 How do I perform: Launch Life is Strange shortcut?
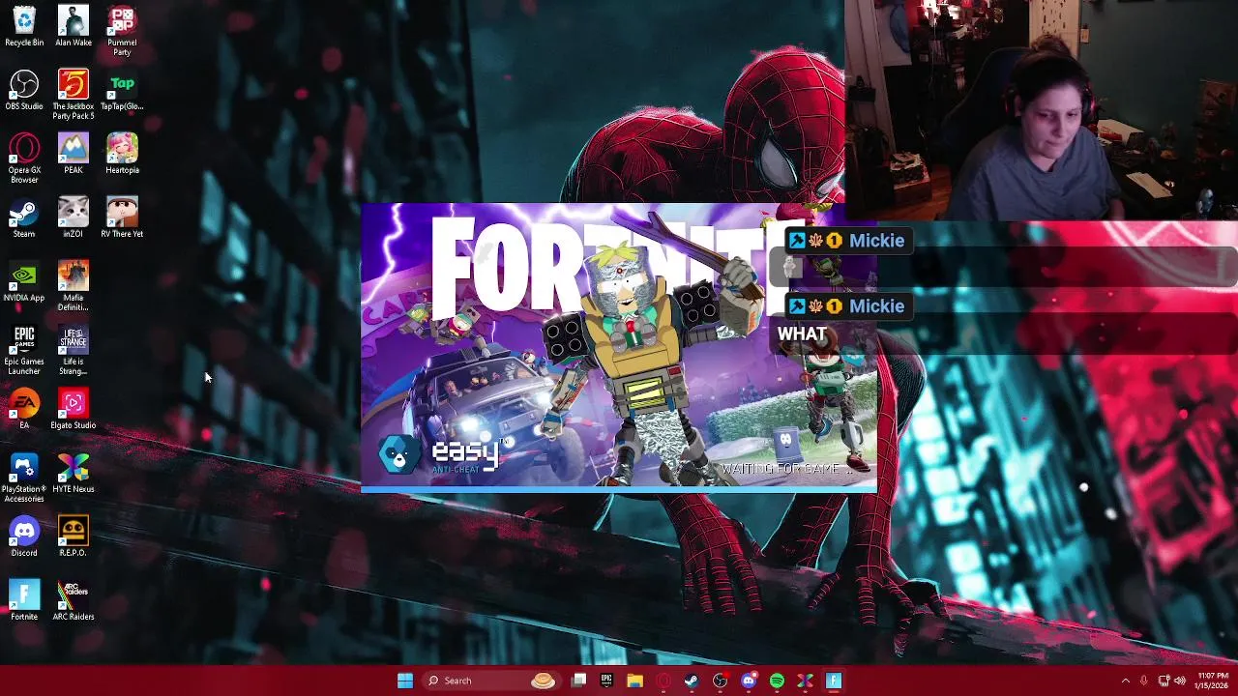click(74, 350)
